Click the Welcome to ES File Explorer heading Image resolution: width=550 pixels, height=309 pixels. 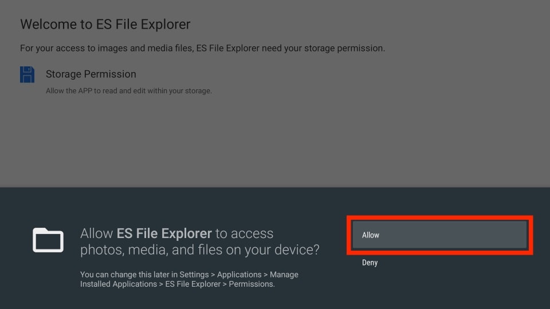click(x=105, y=25)
